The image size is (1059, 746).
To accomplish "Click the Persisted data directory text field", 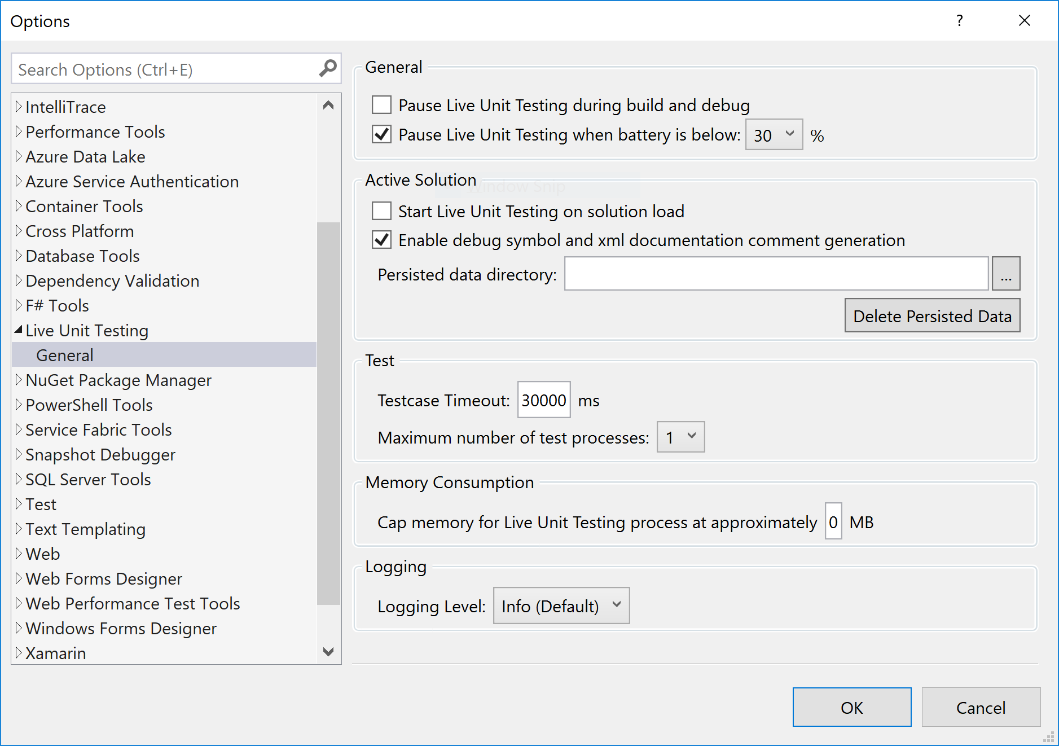I will (x=776, y=274).
